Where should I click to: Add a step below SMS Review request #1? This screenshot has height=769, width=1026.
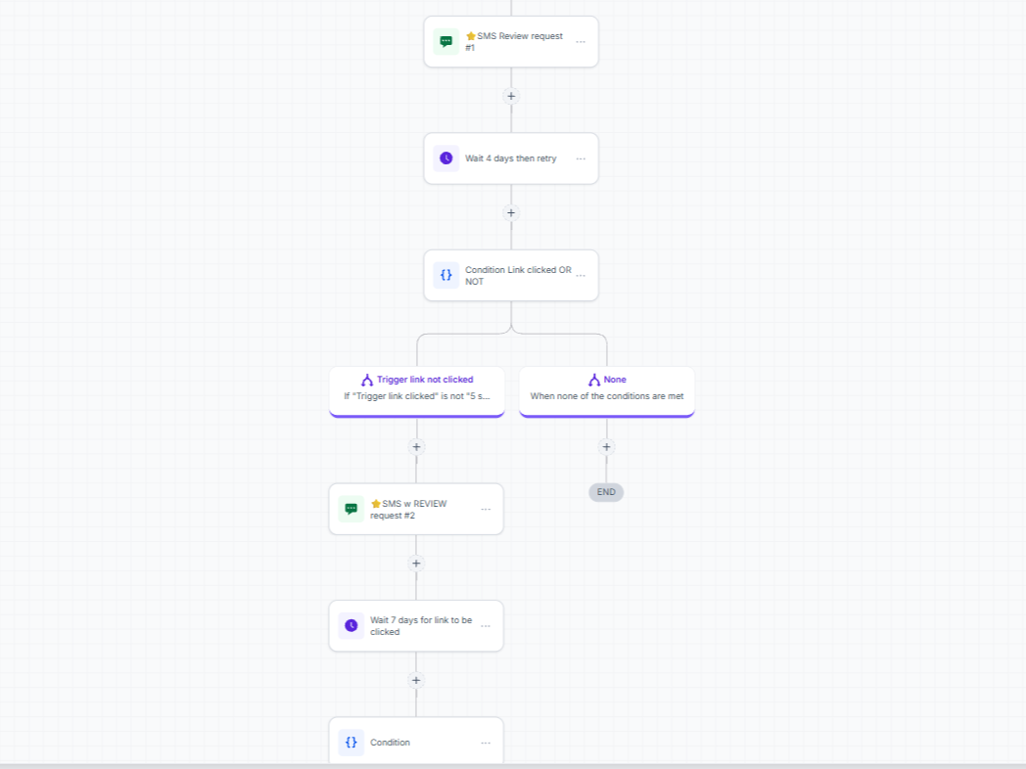coord(511,96)
